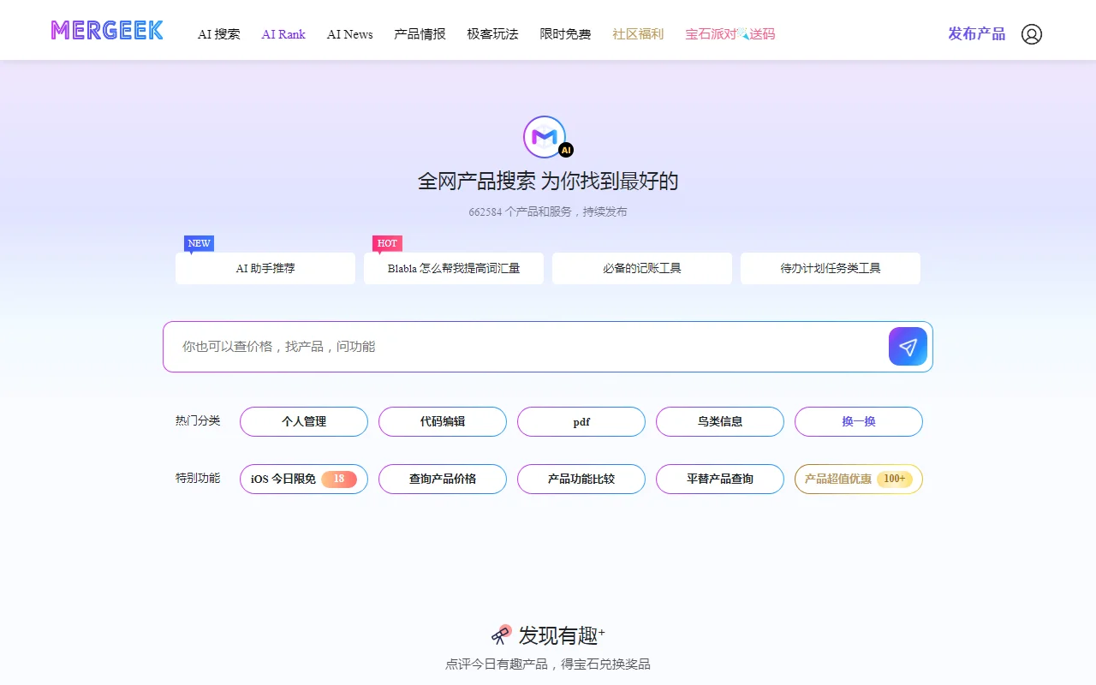
Task: Open the AI 搜索 menu item
Action: [x=219, y=34]
